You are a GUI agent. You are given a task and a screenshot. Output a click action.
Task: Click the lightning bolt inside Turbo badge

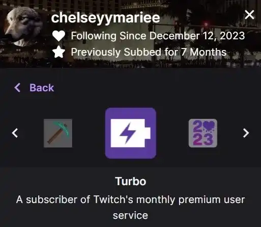pyautogui.click(x=128, y=133)
